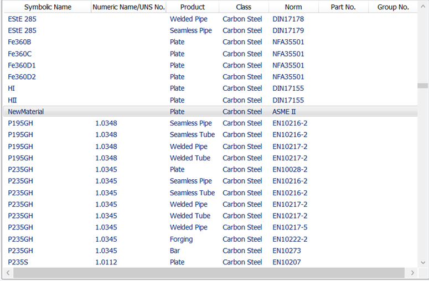The width and height of the screenshot is (429, 281).
Task: Select the Fe360D2 plate row
Action: tap(210, 77)
